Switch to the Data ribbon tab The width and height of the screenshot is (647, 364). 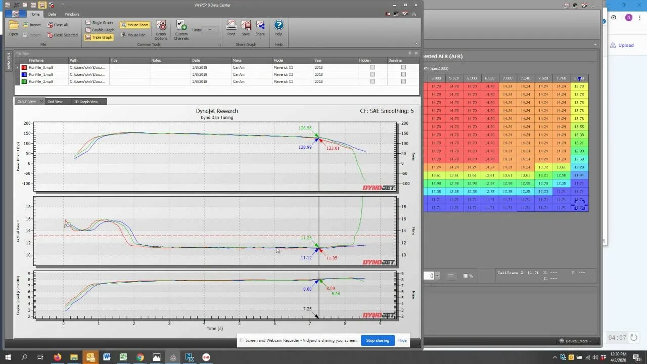click(52, 14)
